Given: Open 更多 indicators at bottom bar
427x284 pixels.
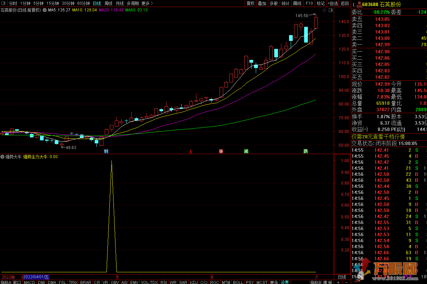Looking at the screenshot, I should (x=274, y=282).
